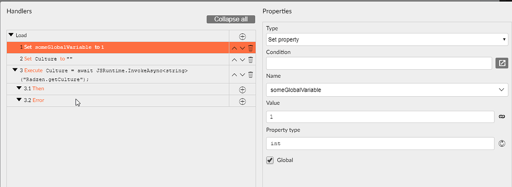Open the Name dropdown with someGlobalVariable
The width and height of the screenshot is (512, 187).
387,90
